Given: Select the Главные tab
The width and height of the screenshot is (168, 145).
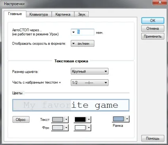Looking at the screenshot, I should click(x=15, y=14).
